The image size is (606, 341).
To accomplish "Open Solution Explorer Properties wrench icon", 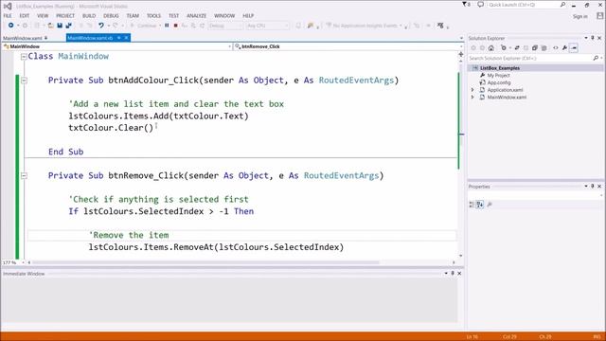I will 564,48.
